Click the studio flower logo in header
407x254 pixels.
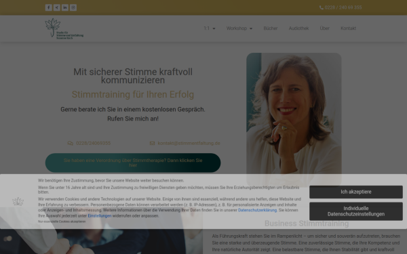coord(64,28)
